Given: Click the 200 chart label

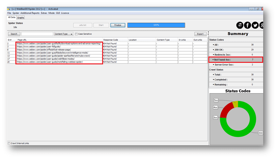Looking at the screenshot, I should (x=261, y=133).
